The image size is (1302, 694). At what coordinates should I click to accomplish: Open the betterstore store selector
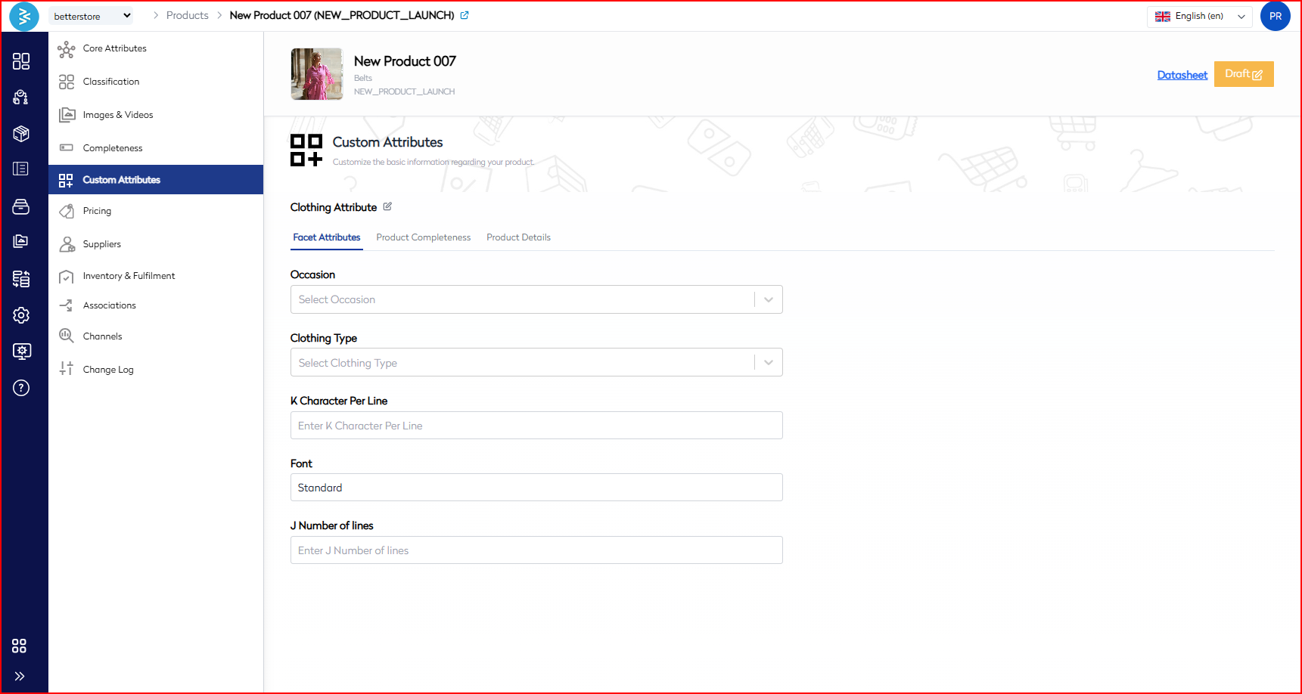tap(92, 16)
